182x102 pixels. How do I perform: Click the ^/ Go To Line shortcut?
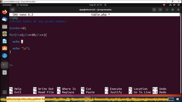tap(140, 92)
